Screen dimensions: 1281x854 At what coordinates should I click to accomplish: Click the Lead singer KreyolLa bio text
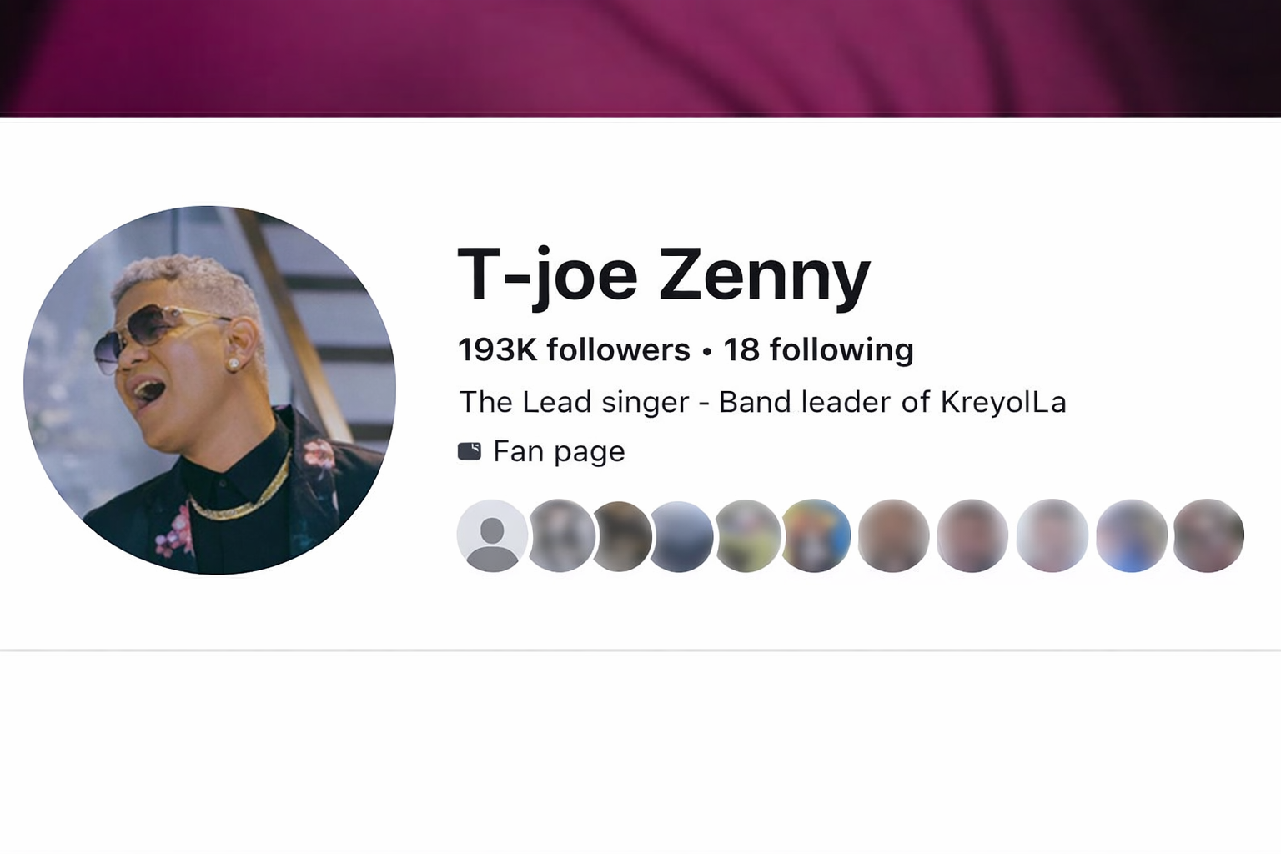click(762, 402)
